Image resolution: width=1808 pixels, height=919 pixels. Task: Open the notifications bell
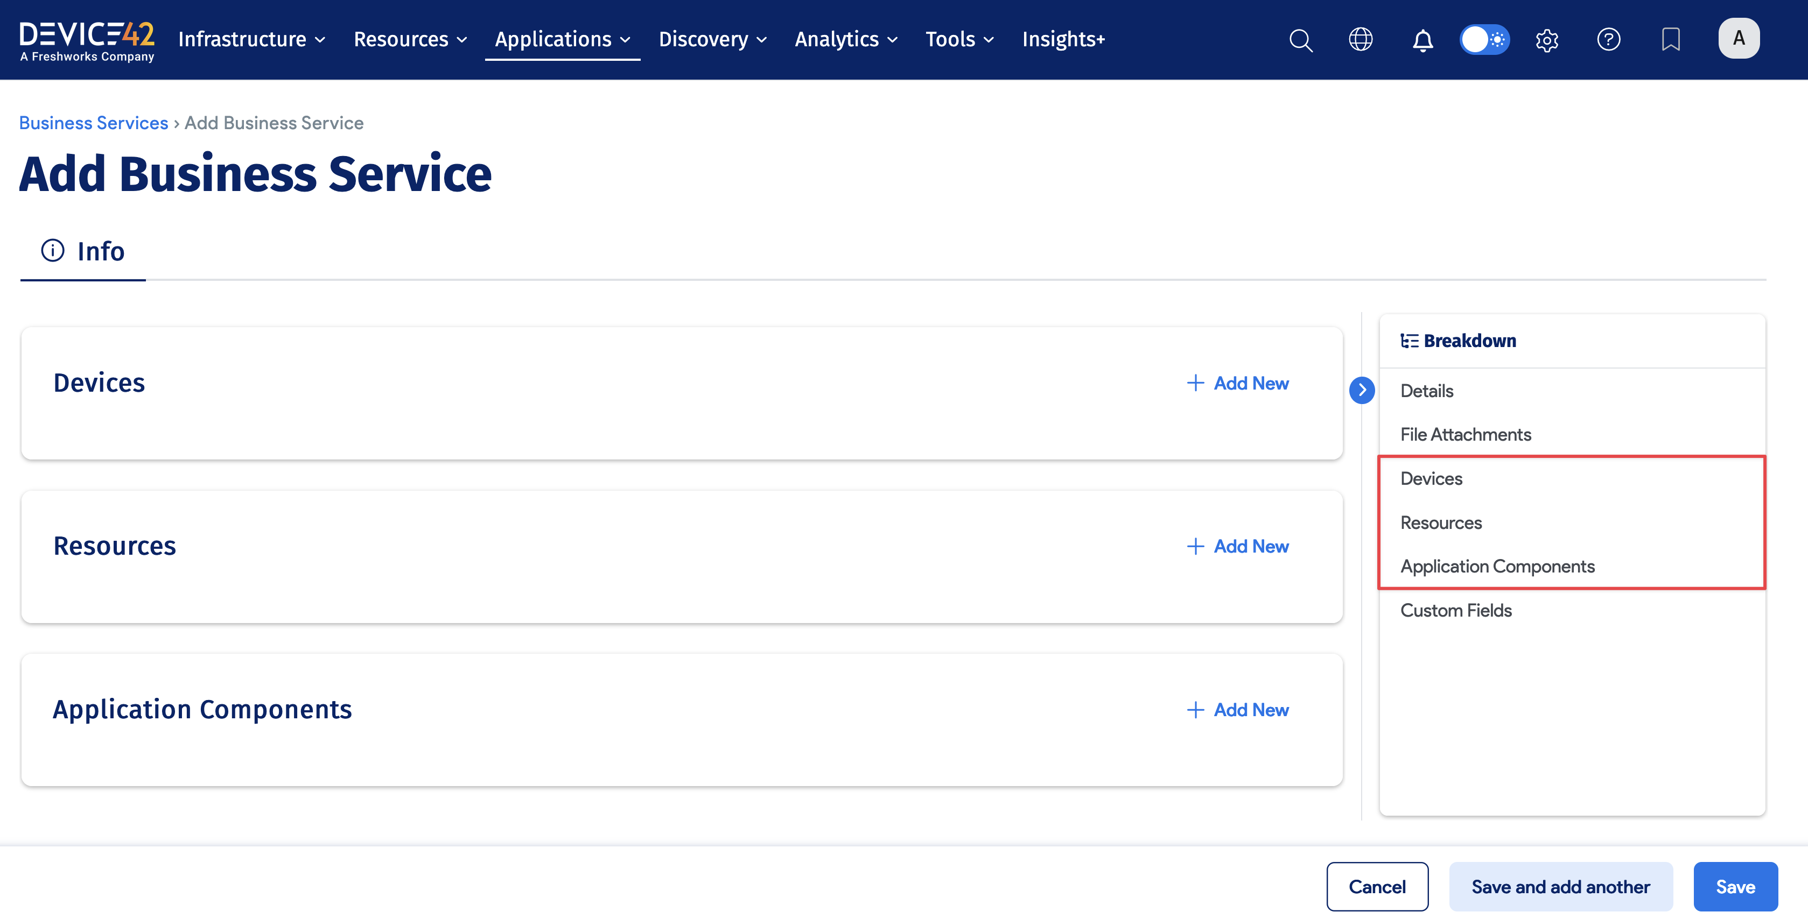tap(1422, 40)
